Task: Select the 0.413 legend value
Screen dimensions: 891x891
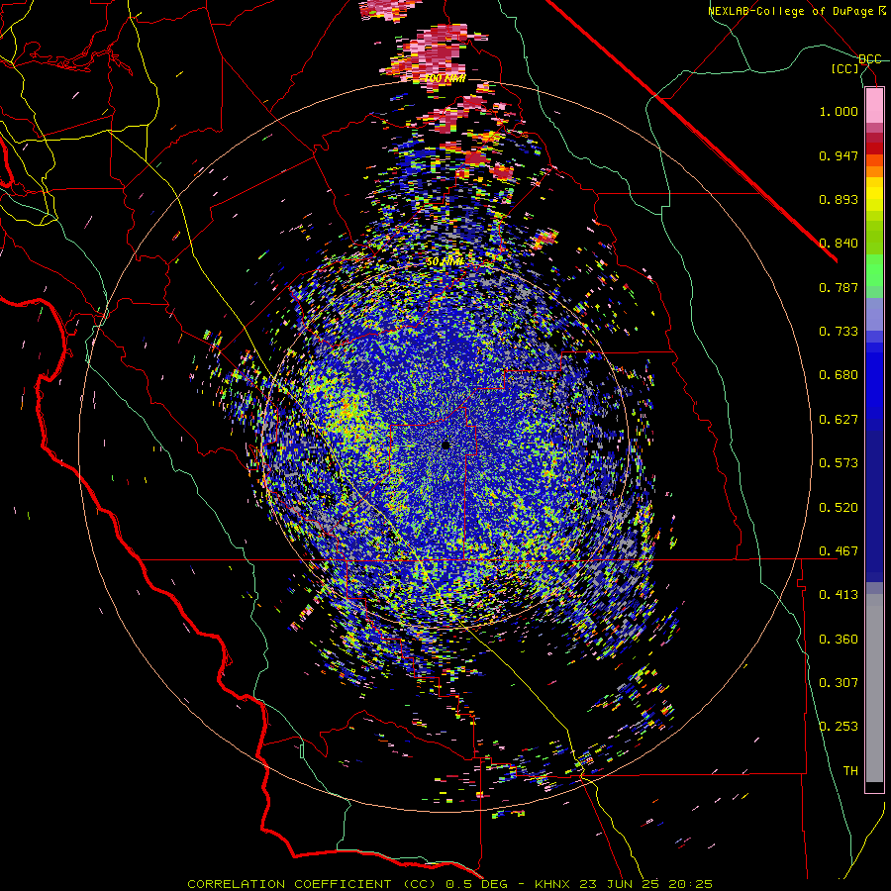Action: tap(839, 595)
